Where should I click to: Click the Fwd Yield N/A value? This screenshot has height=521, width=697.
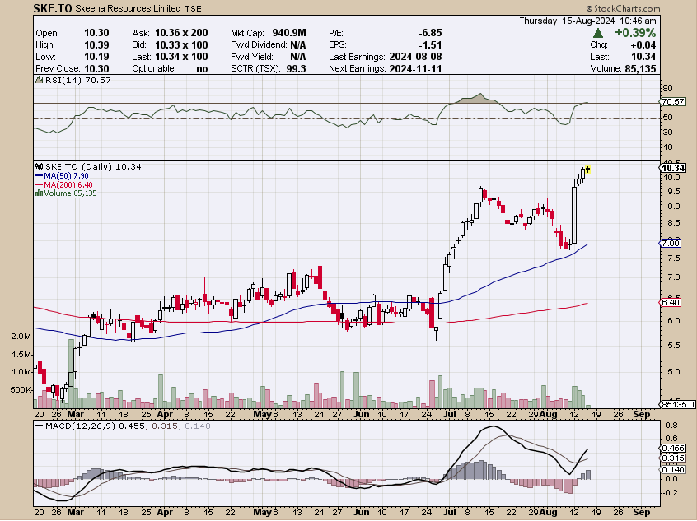coord(297,57)
